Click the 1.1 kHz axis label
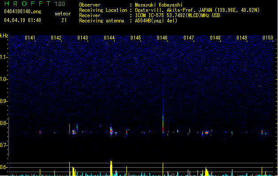Screen dimensions: 278x176 point(4,57)
